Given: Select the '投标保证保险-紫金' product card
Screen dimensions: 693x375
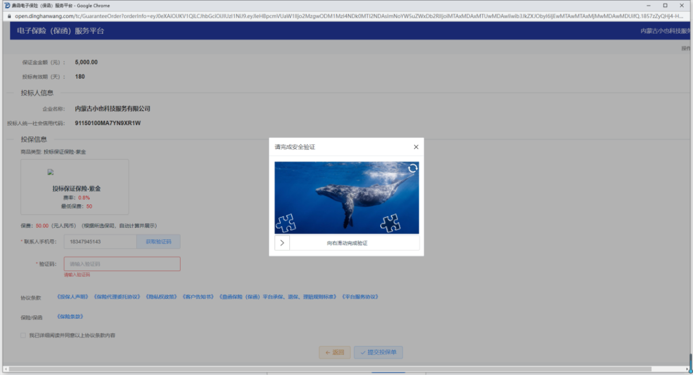Looking at the screenshot, I should (x=75, y=187).
